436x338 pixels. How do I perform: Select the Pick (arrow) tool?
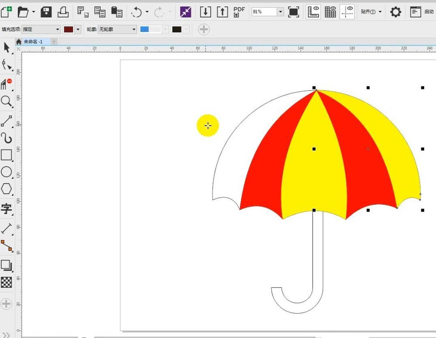tap(7, 47)
